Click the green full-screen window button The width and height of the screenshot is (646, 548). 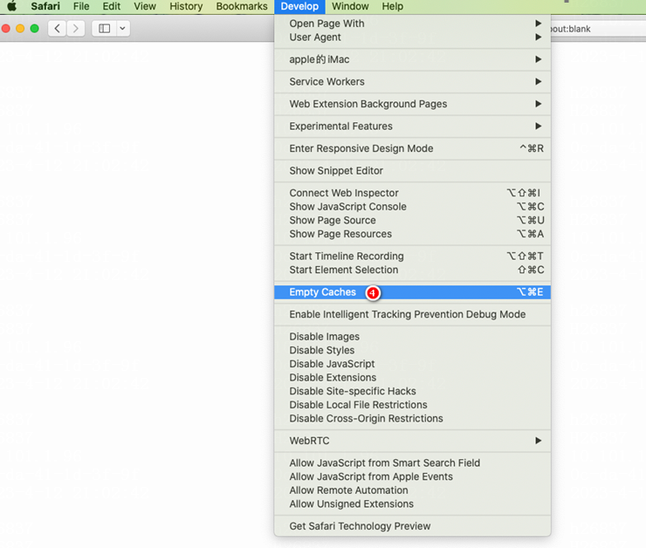tap(35, 29)
